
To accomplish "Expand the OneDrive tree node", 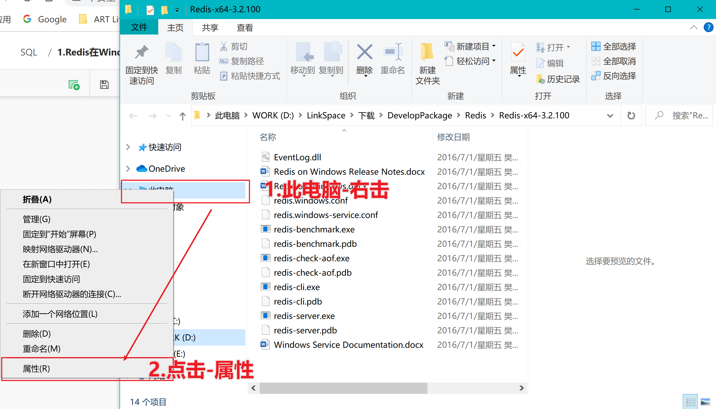I will [128, 168].
